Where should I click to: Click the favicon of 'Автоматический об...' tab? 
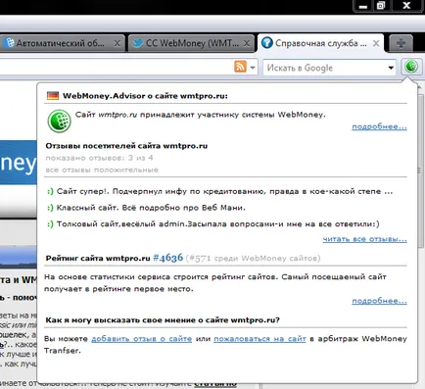click(x=10, y=43)
